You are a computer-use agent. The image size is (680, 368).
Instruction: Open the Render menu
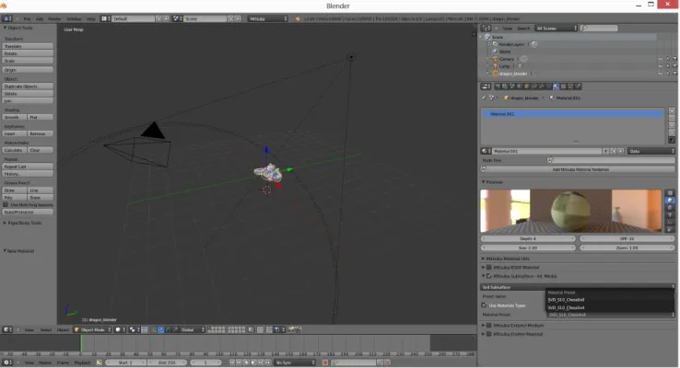(54, 19)
